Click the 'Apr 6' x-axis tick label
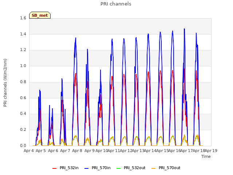Viewport: 233px width, 175px height. click(53, 151)
